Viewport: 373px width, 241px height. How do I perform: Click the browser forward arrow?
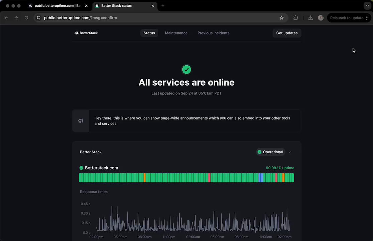click(x=16, y=18)
